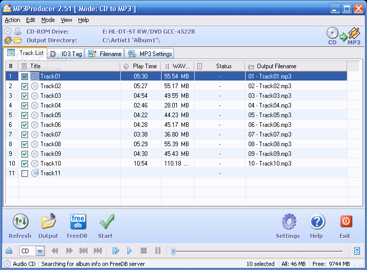Switch to the MP3 Settings tab
Screen dimensions: 367x270
pyautogui.click(x=150, y=54)
